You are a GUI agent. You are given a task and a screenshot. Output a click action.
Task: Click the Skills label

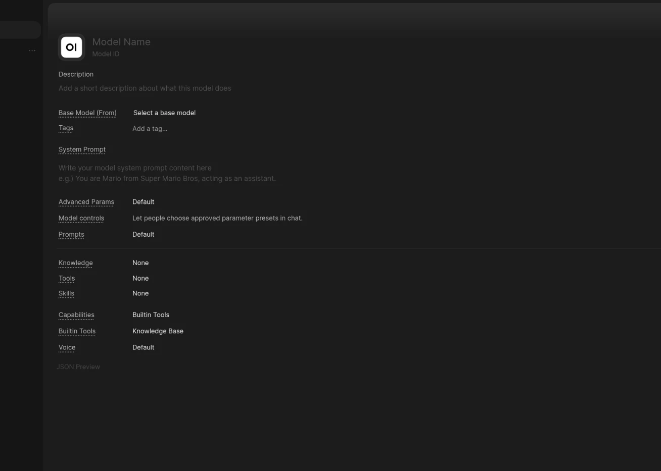point(66,294)
